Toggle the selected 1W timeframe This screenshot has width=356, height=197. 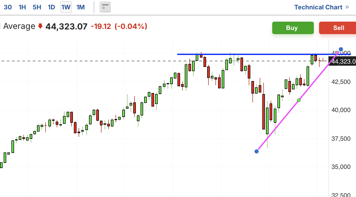pos(66,7)
